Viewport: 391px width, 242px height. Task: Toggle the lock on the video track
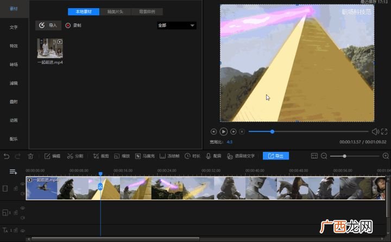16,188
